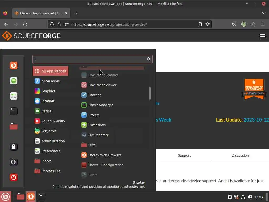This screenshot has width=269, height=202.
Task: Open tracking protection shield in address bar
Action: click(x=52, y=24)
